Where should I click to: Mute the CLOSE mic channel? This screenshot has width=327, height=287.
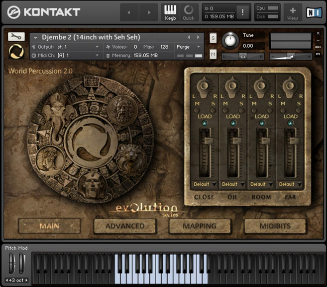point(197,110)
